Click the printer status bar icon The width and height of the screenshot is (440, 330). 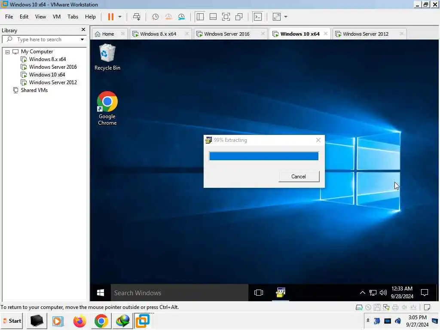395,308
